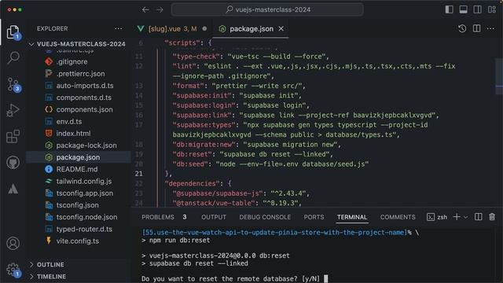Open the PROBLEMS panel tab

tap(164, 217)
